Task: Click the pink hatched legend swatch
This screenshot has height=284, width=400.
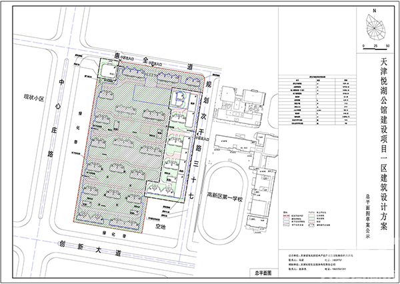Action: tap(312, 222)
